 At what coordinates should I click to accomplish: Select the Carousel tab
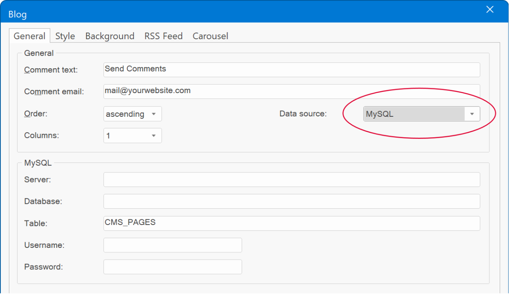[x=210, y=36]
